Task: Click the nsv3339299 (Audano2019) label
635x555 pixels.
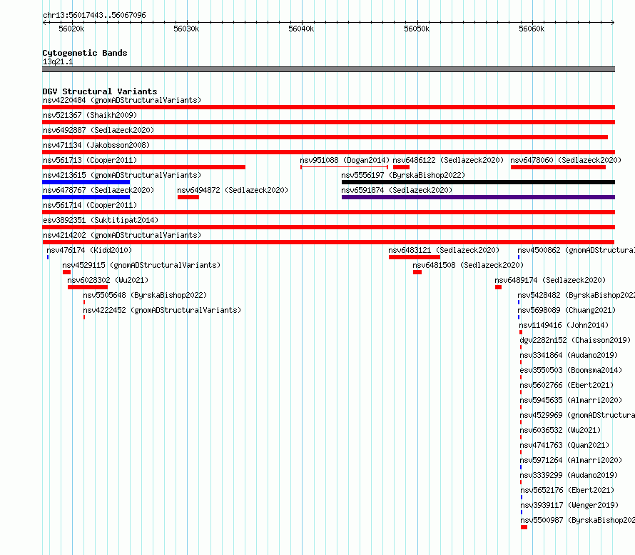Action: (569, 475)
